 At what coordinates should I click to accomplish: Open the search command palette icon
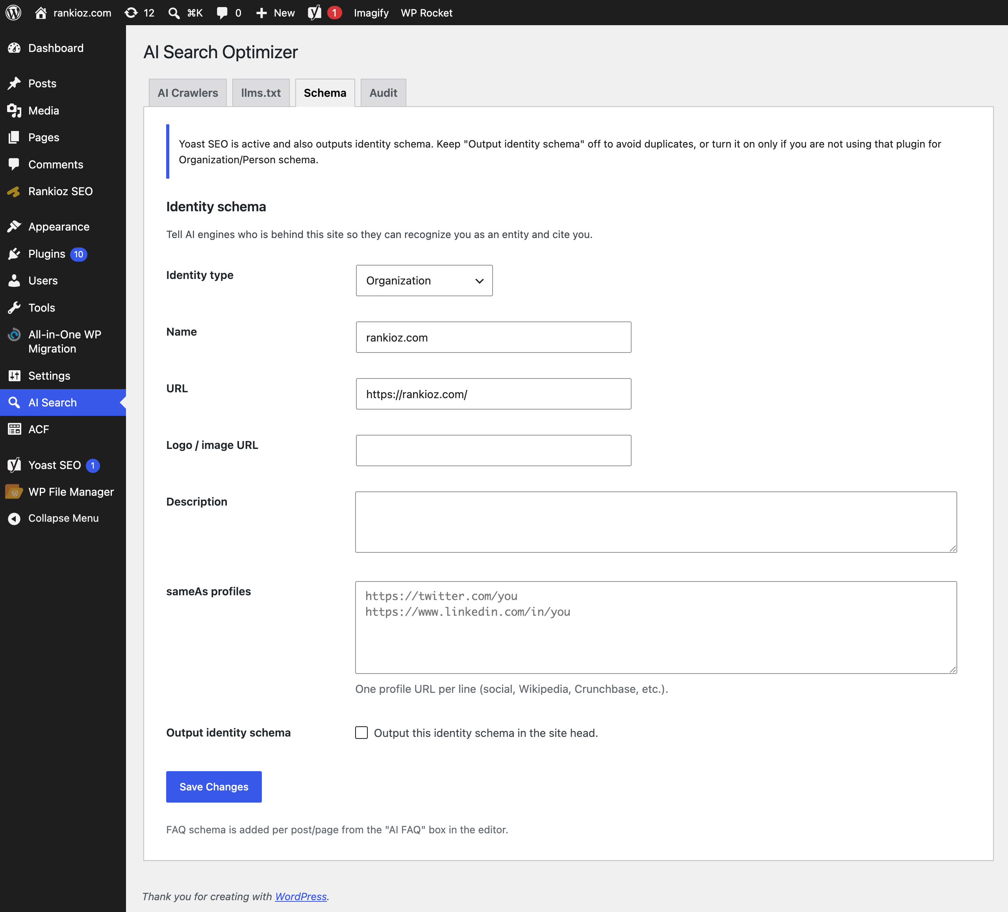[x=174, y=13]
